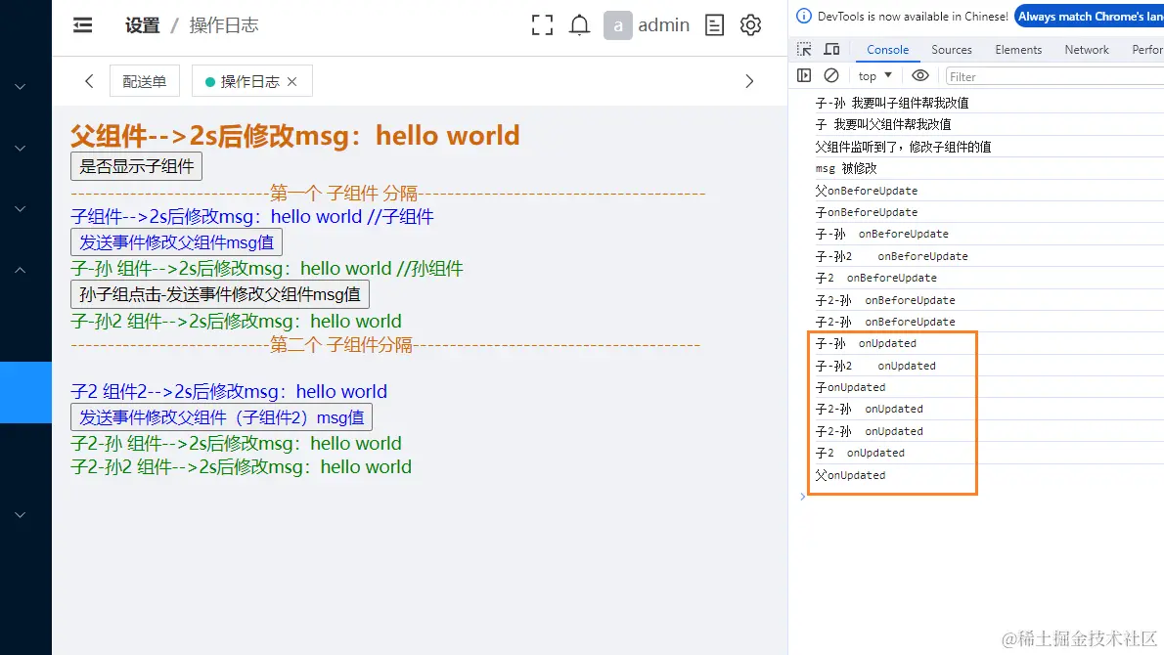Screen dimensions: 1164x655
Task: Close the 操作日志 tab
Action: coord(291,81)
